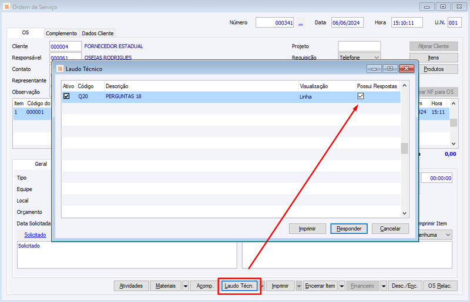Click the Solicitado link
This screenshot has height=302, width=470.
pos(35,235)
